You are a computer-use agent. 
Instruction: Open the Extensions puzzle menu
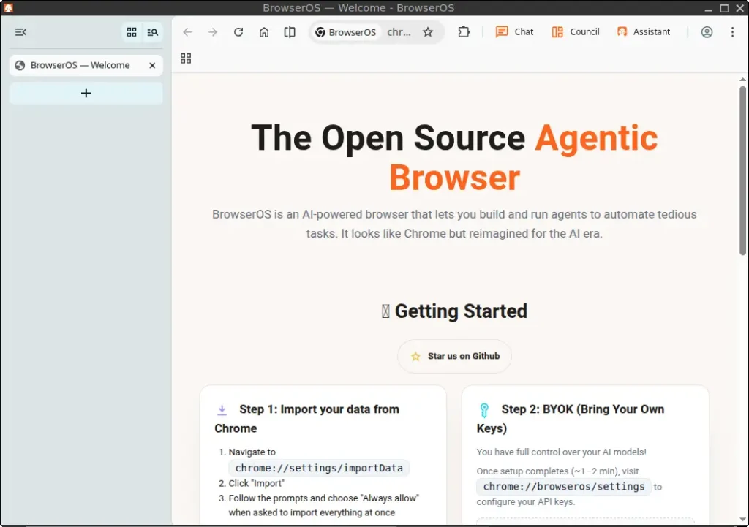pyautogui.click(x=463, y=32)
